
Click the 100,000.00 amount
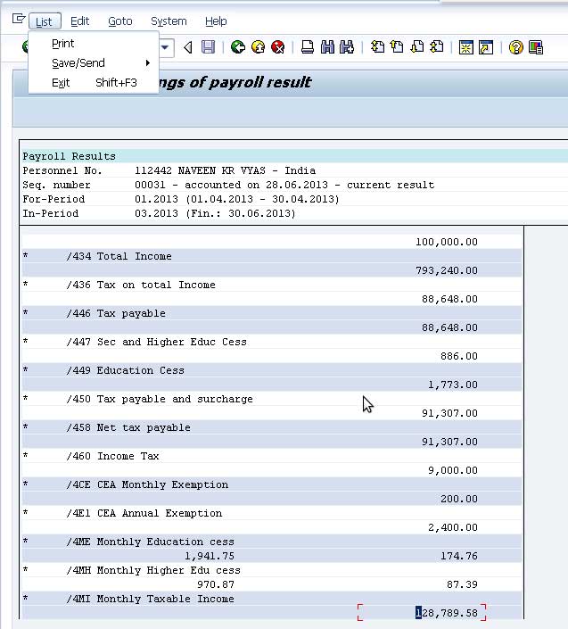[447, 242]
